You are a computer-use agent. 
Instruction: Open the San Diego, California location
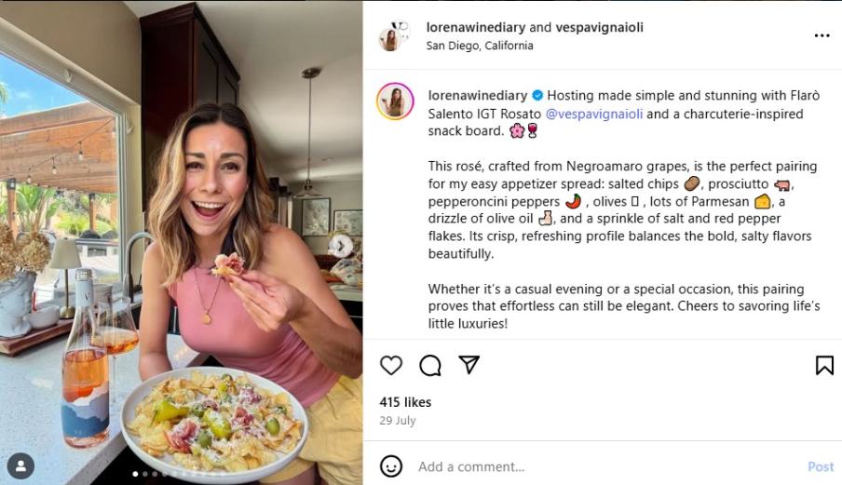pyautogui.click(x=480, y=46)
